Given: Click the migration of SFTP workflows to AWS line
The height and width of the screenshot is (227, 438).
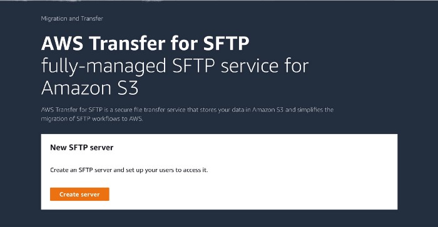Looking at the screenshot, I should 92,118.
